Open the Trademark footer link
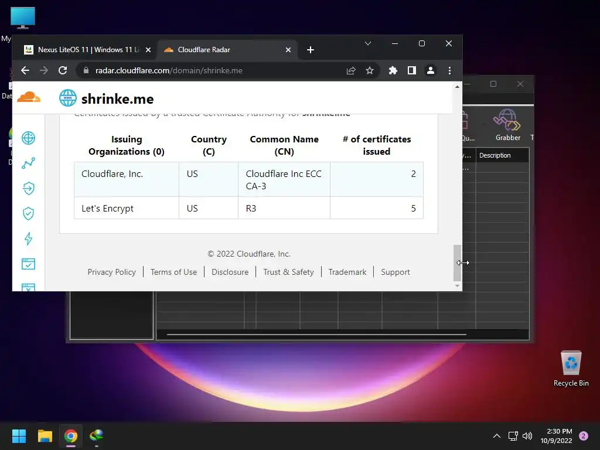Image resolution: width=600 pixels, height=450 pixels. click(347, 272)
